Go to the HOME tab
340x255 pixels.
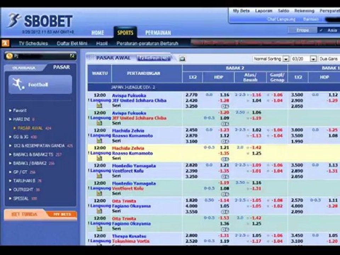point(98,33)
